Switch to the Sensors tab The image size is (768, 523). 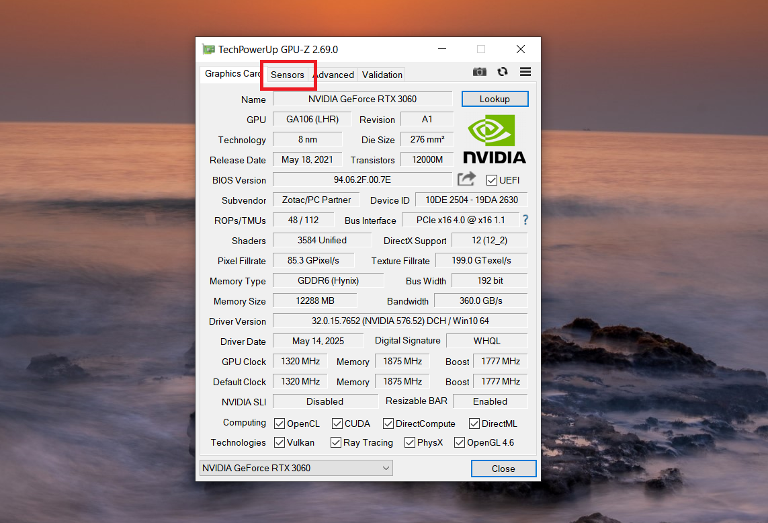pos(288,75)
